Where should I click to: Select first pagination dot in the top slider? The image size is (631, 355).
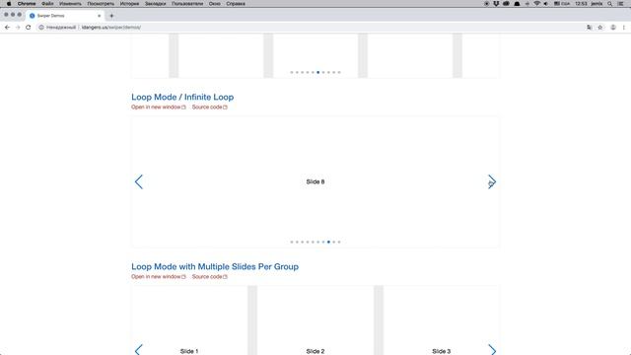[x=292, y=72]
